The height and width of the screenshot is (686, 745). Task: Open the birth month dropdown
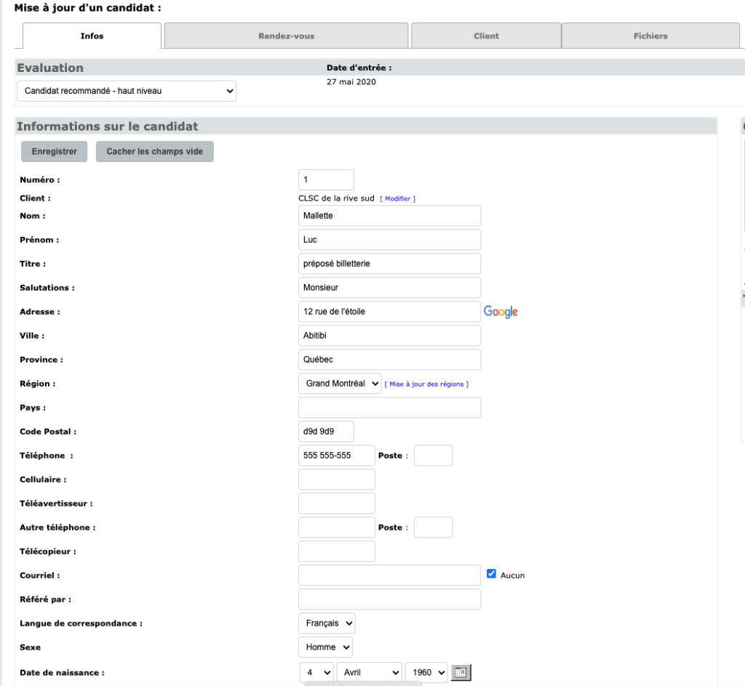[369, 672]
